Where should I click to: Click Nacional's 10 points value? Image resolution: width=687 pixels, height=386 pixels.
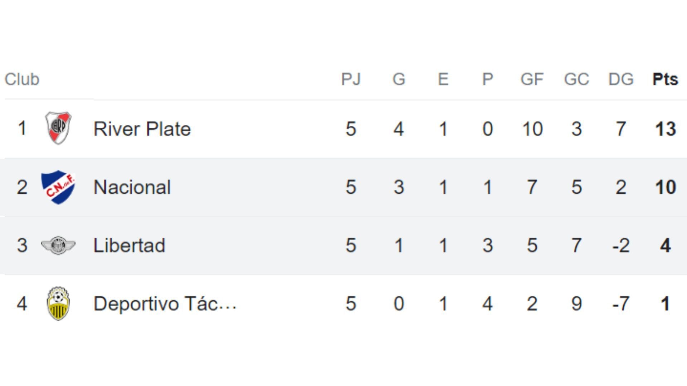point(665,187)
